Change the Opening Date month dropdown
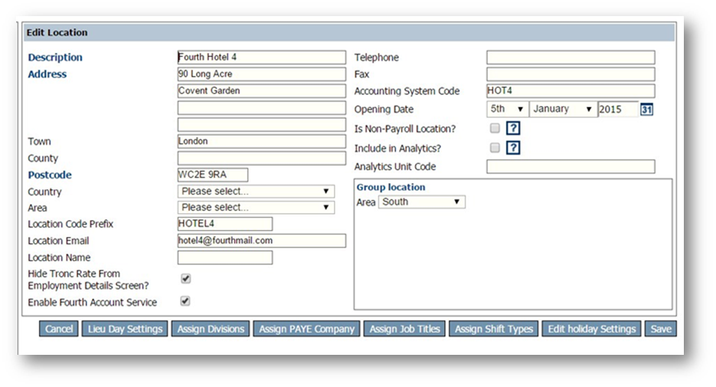Screen dimensions: 716x387 pyautogui.click(x=563, y=110)
